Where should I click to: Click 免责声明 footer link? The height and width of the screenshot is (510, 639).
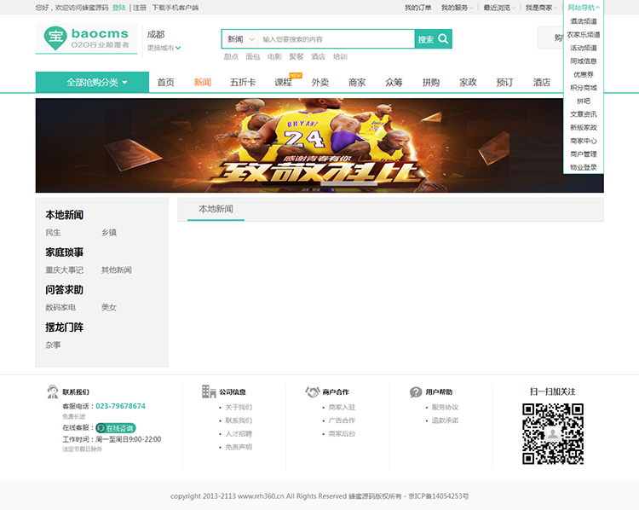pos(239,447)
